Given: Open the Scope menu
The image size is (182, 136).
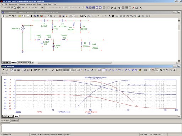Looking at the screenshot, I should pyautogui.click(x=39, y=4).
